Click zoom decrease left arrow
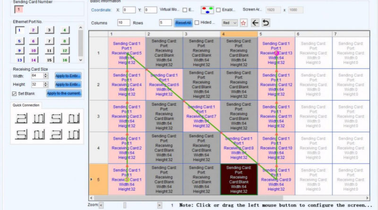 [x=101, y=205]
